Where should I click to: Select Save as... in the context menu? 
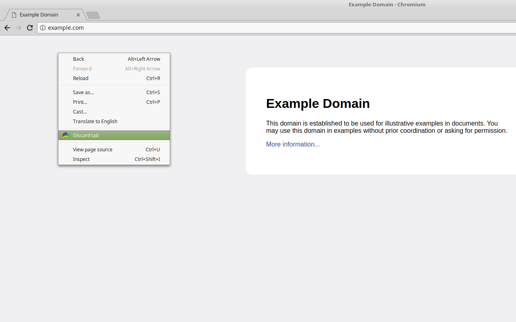(x=114, y=92)
